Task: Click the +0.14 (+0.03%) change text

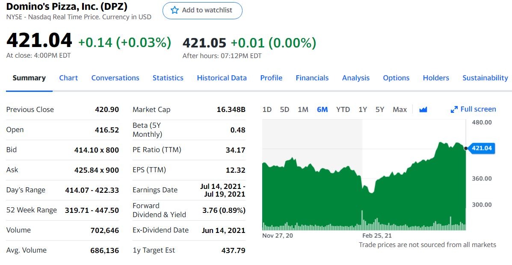Action: click(x=125, y=42)
